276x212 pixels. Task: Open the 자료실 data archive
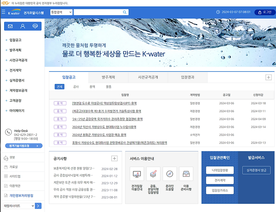point(16,167)
